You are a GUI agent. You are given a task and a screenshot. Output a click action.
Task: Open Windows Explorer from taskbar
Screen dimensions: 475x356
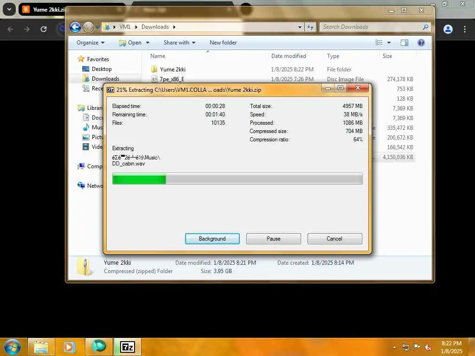click(41, 347)
